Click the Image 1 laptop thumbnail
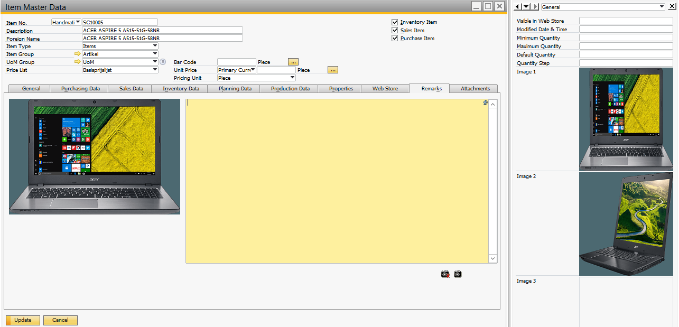 point(626,119)
